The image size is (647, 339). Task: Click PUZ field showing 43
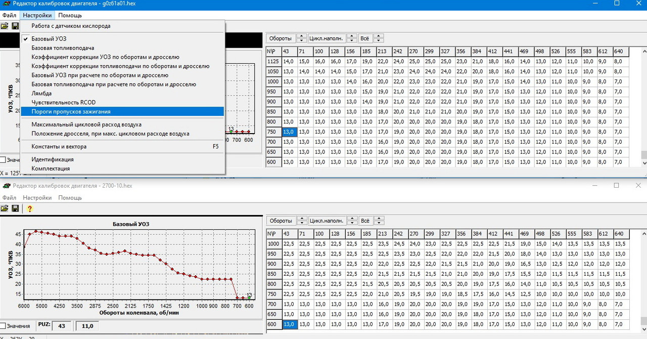[62, 326]
